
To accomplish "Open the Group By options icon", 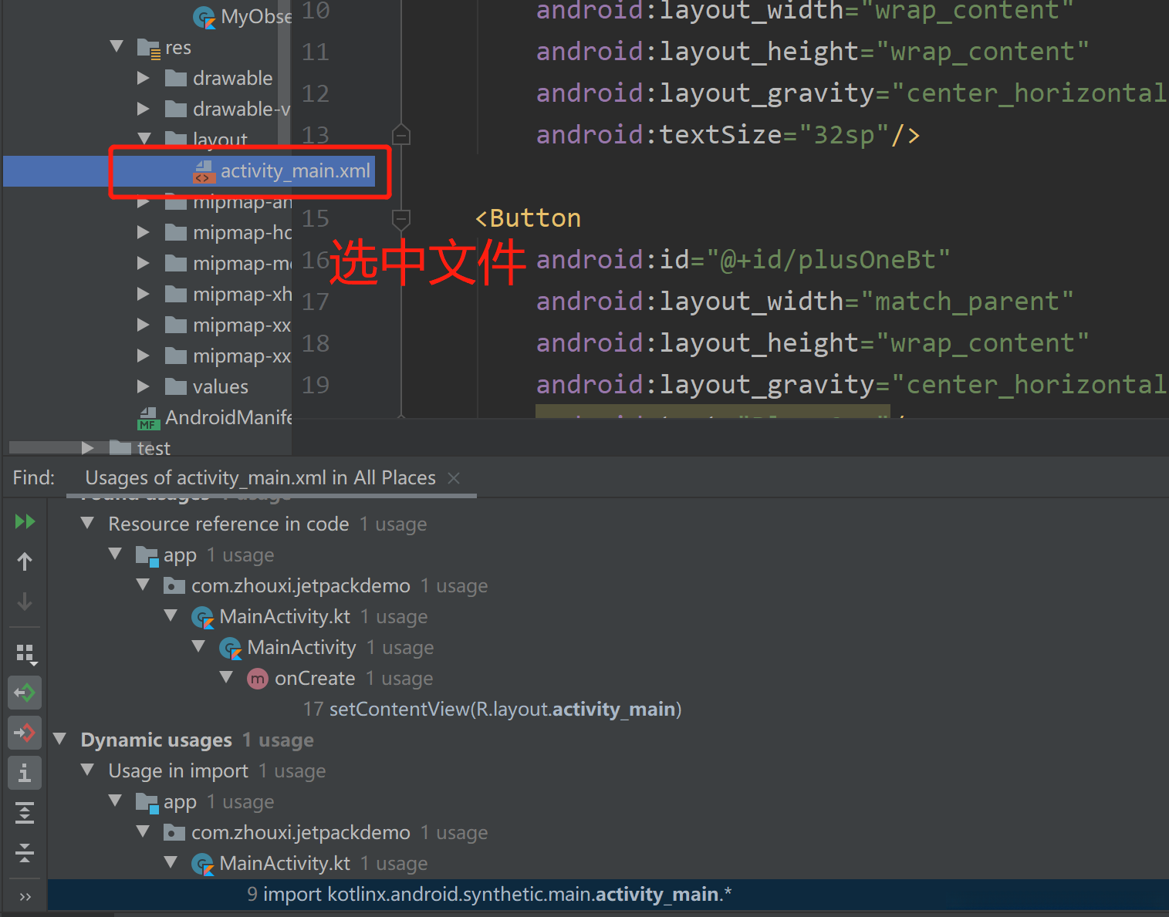I will pos(25,654).
